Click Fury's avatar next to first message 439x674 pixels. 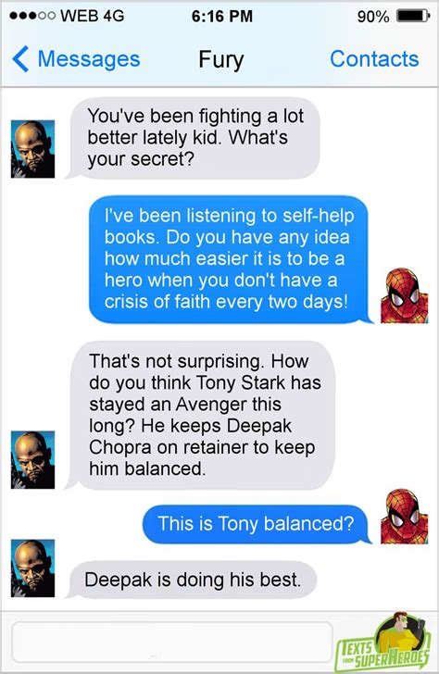click(32, 149)
